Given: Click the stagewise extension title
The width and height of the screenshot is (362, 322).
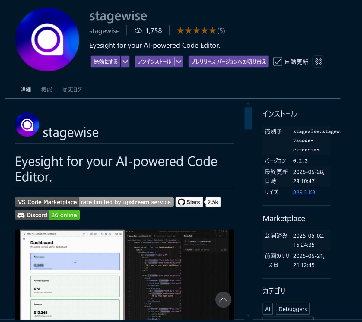Looking at the screenshot, I should click(x=118, y=16).
